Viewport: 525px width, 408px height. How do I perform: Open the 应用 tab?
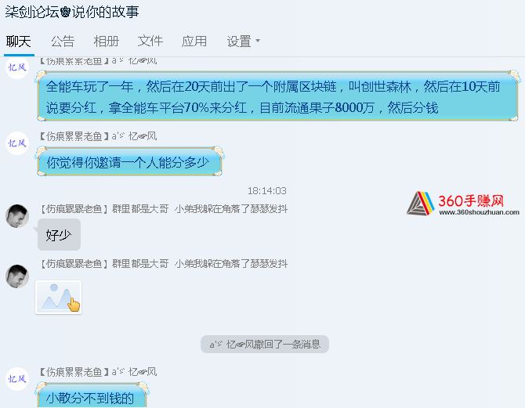[x=194, y=42]
